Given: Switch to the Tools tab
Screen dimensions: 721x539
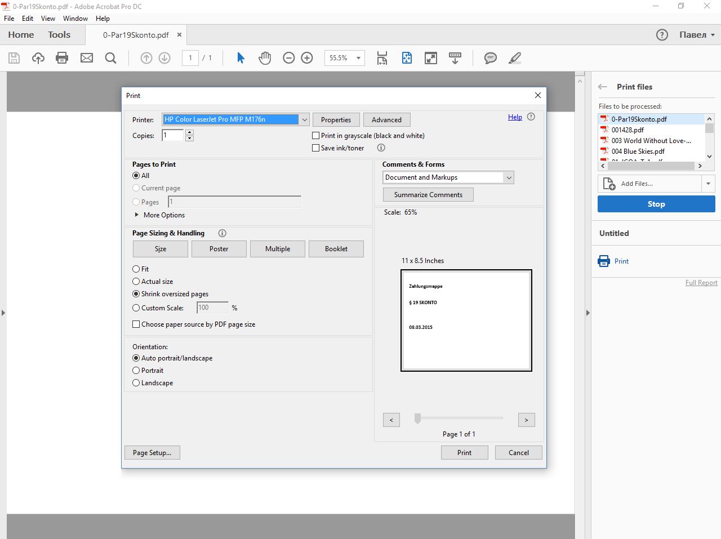Looking at the screenshot, I should (59, 35).
